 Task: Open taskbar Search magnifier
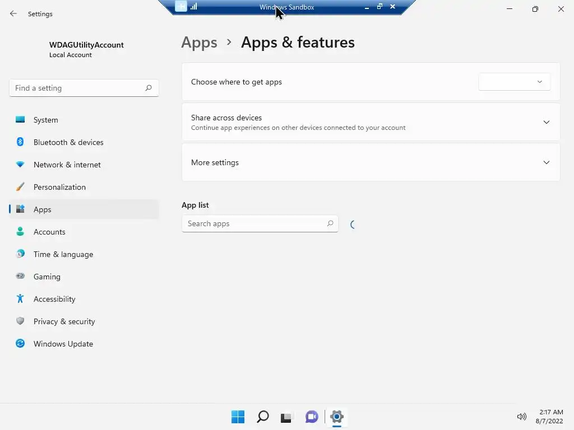click(262, 417)
